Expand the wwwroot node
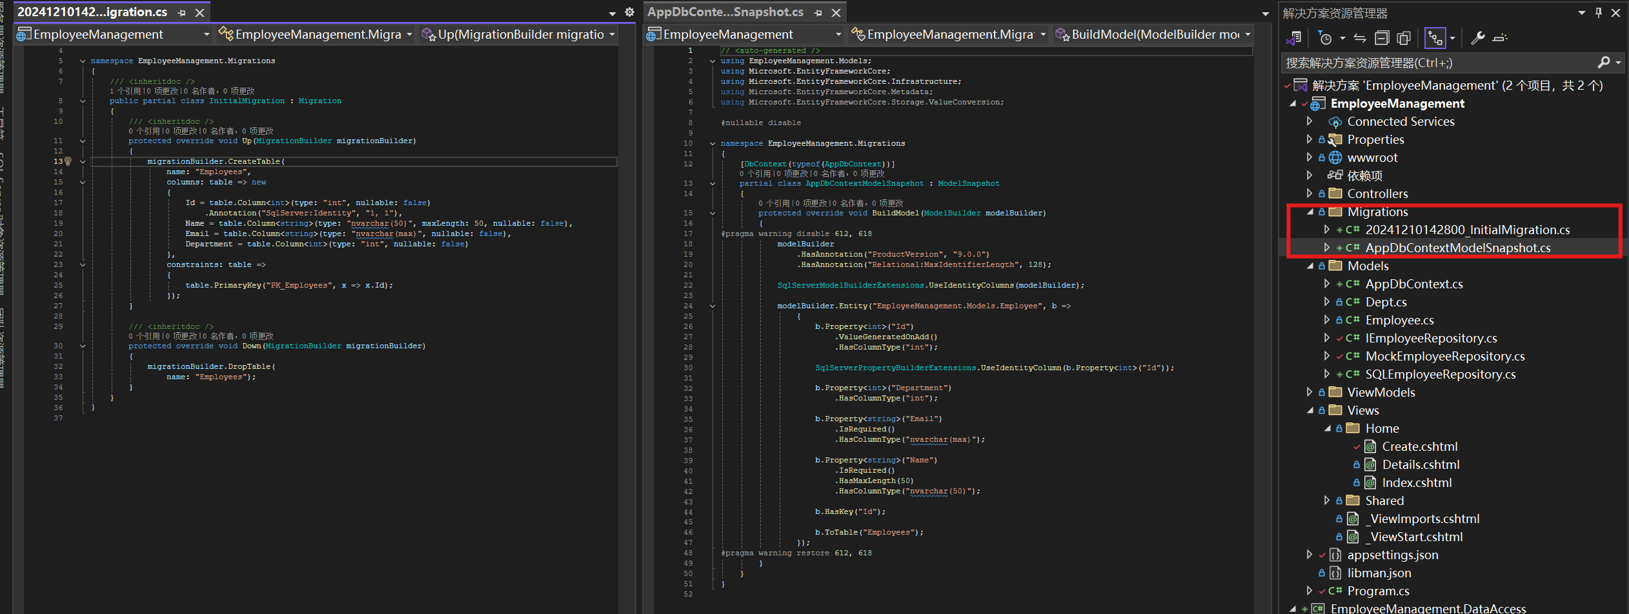This screenshot has width=1629, height=614. (1309, 157)
